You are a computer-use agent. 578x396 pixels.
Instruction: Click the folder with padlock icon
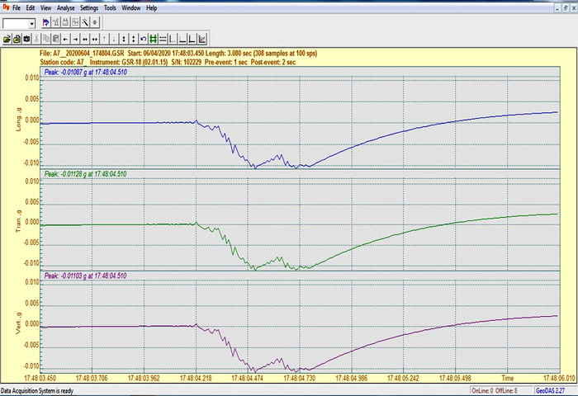pyautogui.click(x=17, y=39)
